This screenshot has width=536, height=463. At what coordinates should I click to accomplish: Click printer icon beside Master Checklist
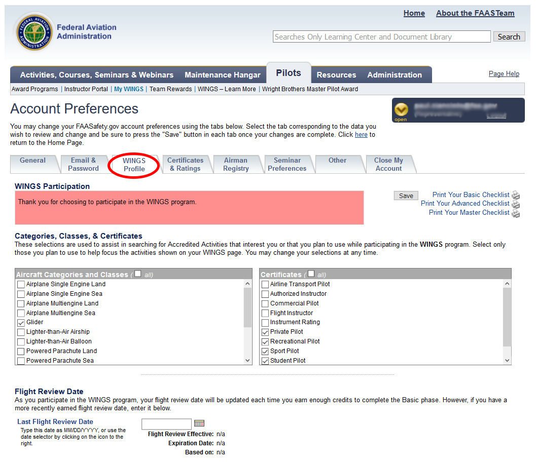tap(516, 213)
